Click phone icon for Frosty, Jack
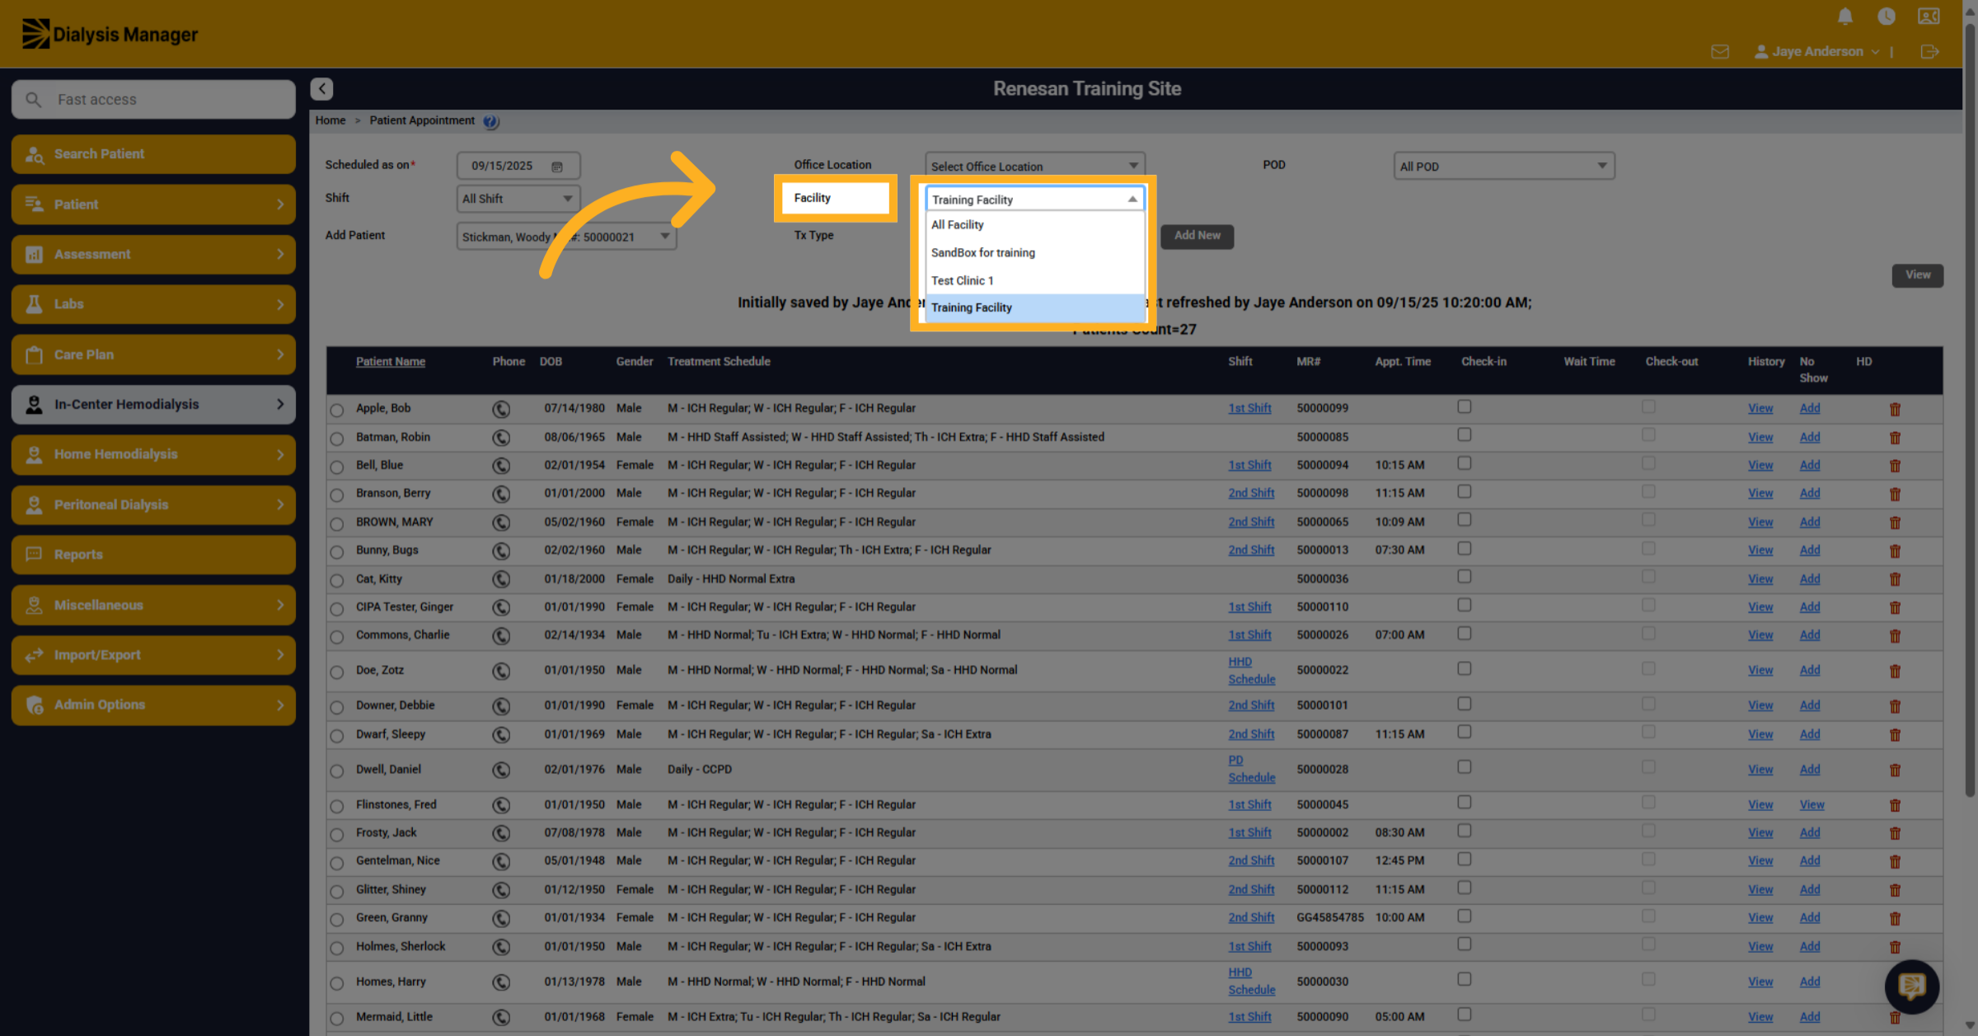Image resolution: width=1978 pixels, height=1036 pixels. [x=501, y=833]
